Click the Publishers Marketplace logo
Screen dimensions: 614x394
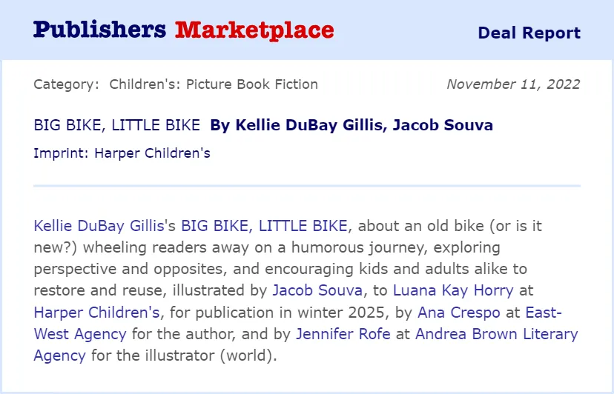tap(184, 30)
